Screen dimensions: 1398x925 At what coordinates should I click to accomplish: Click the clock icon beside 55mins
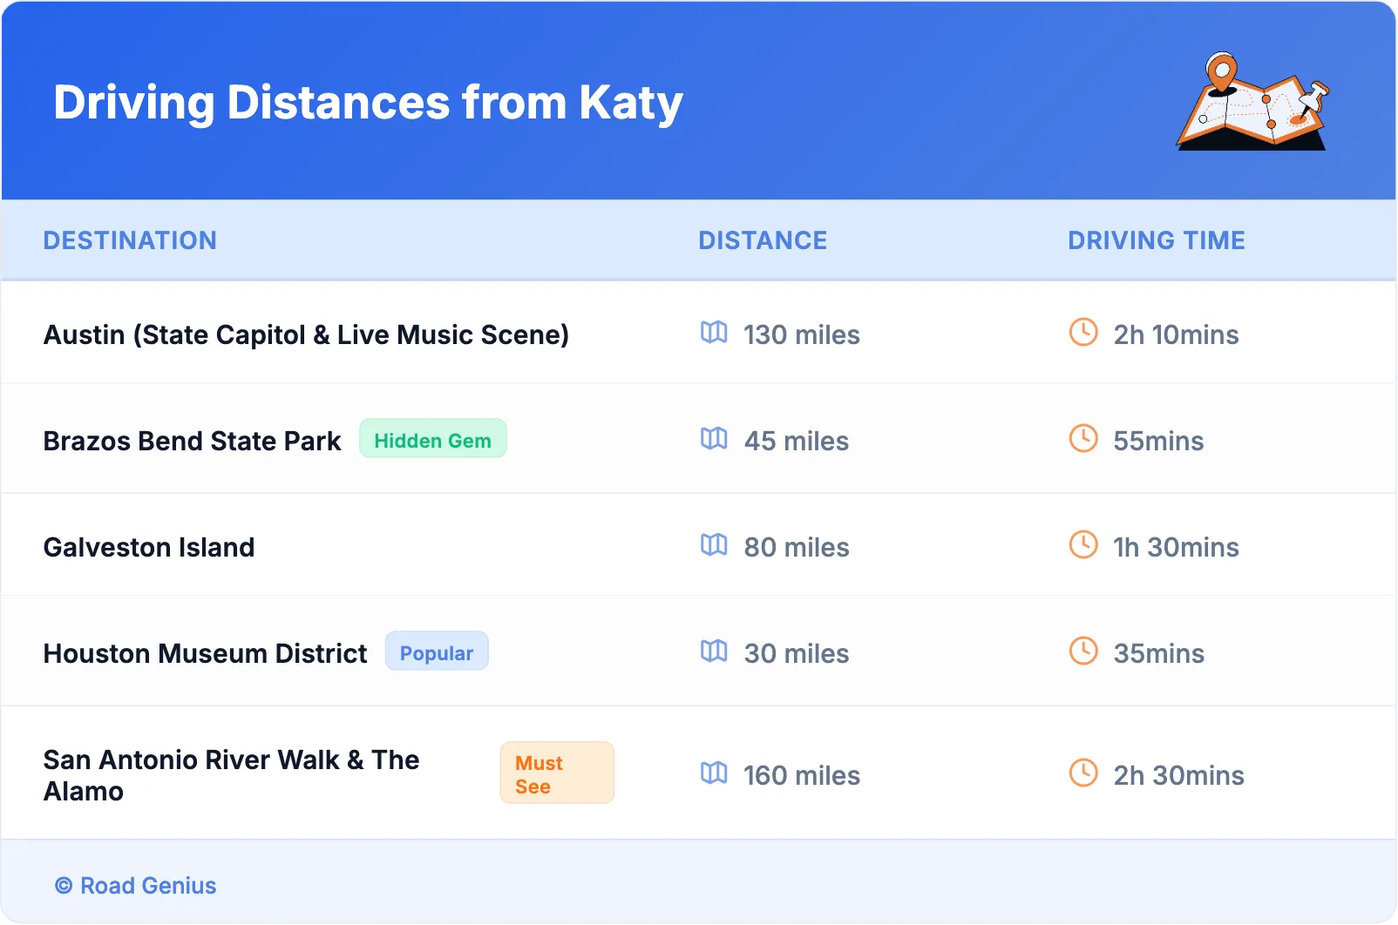(1083, 438)
